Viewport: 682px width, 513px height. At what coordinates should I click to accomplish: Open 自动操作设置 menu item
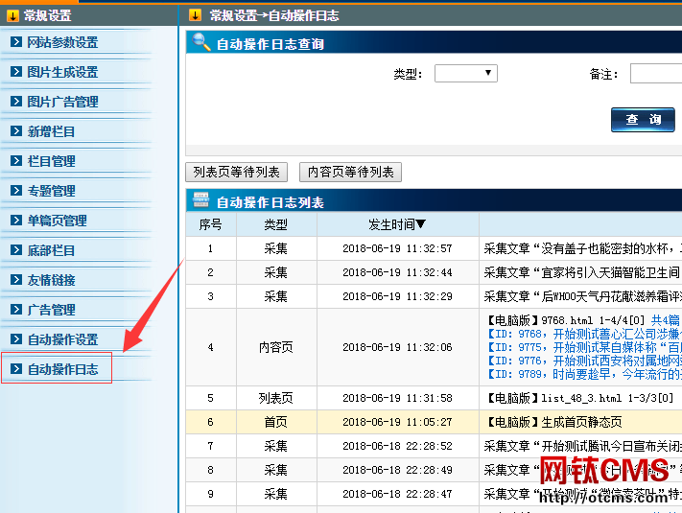62,339
